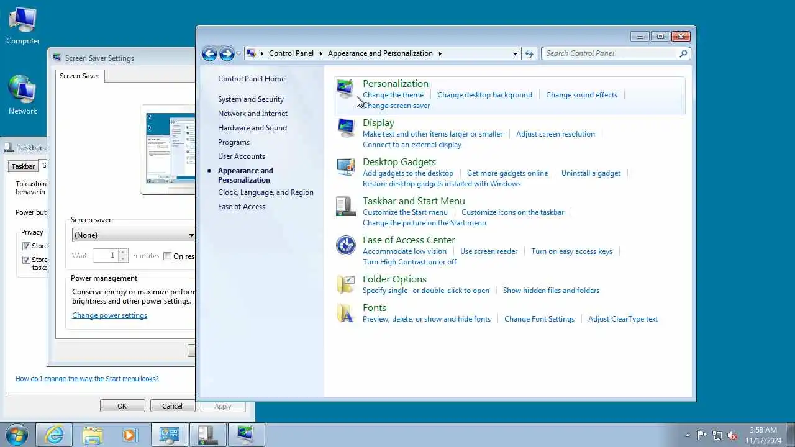Click Change power settings link
Viewport: 795px width, 447px height.
tap(109, 315)
